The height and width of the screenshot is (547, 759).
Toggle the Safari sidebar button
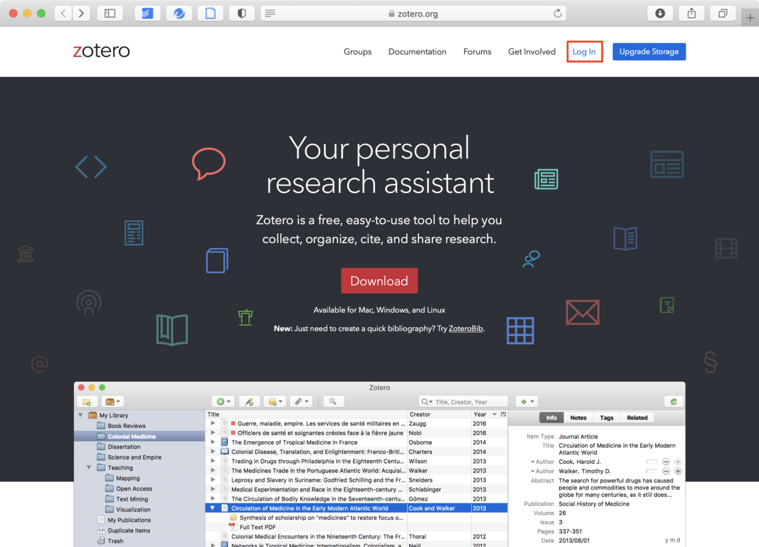(110, 13)
